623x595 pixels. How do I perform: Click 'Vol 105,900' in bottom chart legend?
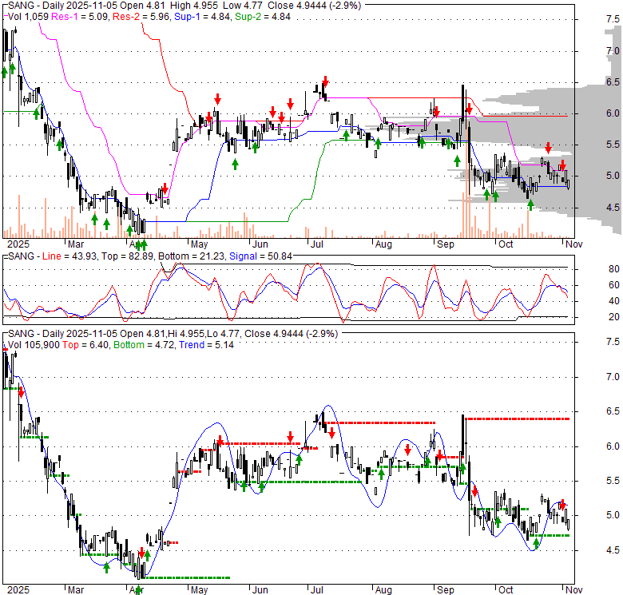(34, 345)
